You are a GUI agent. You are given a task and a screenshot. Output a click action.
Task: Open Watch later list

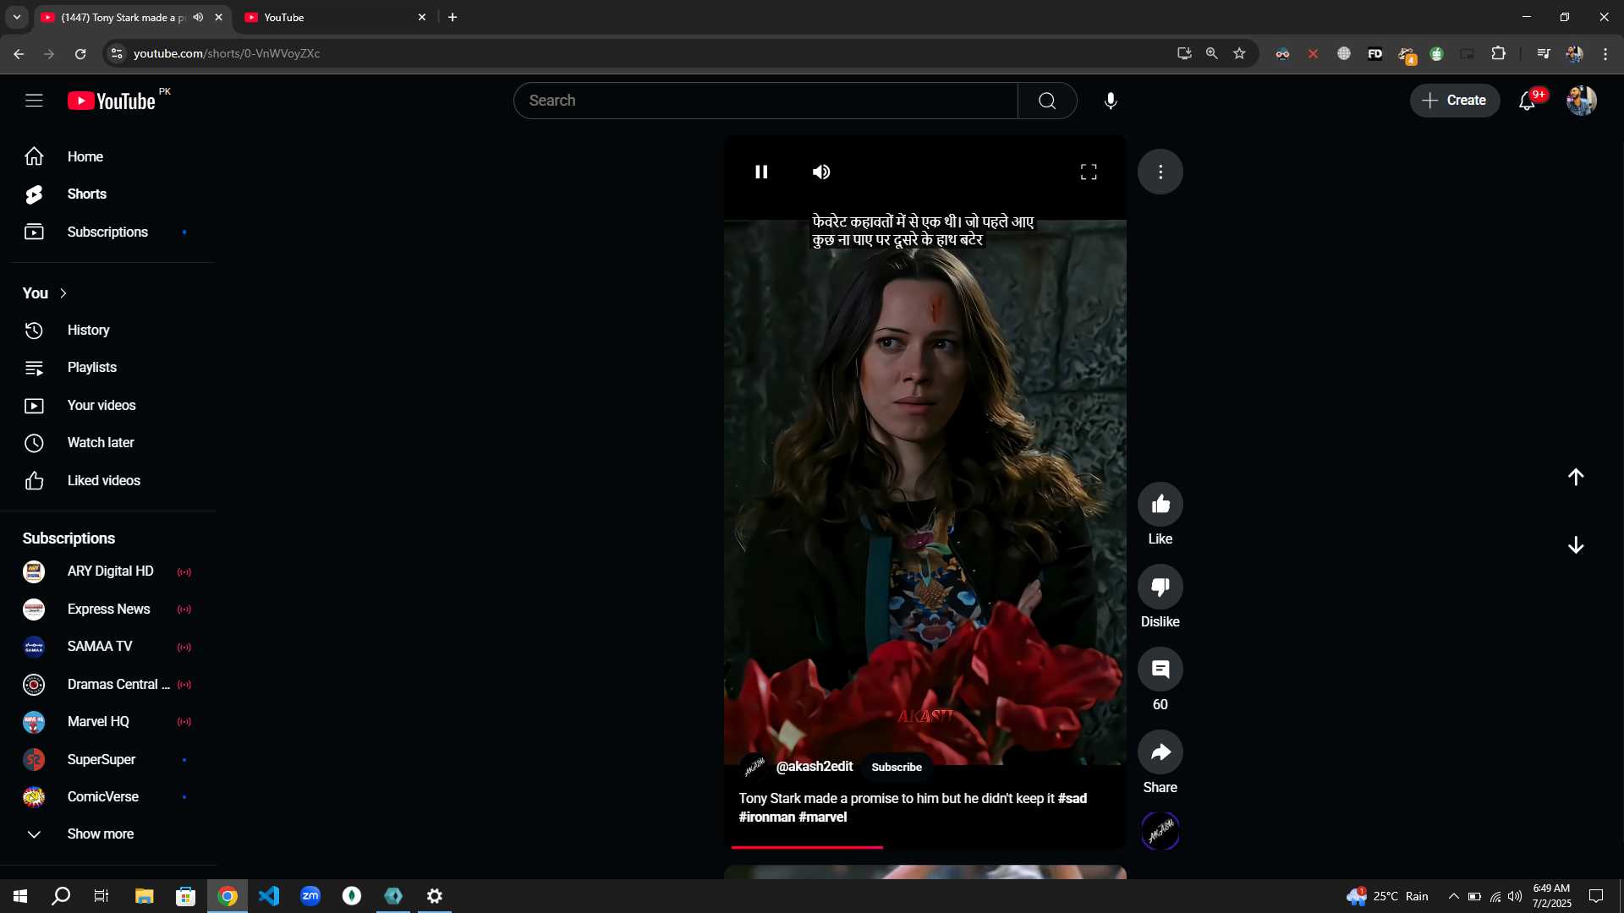pos(108,442)
